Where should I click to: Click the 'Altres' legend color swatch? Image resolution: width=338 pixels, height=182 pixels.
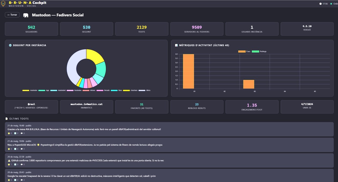point(142,90)
